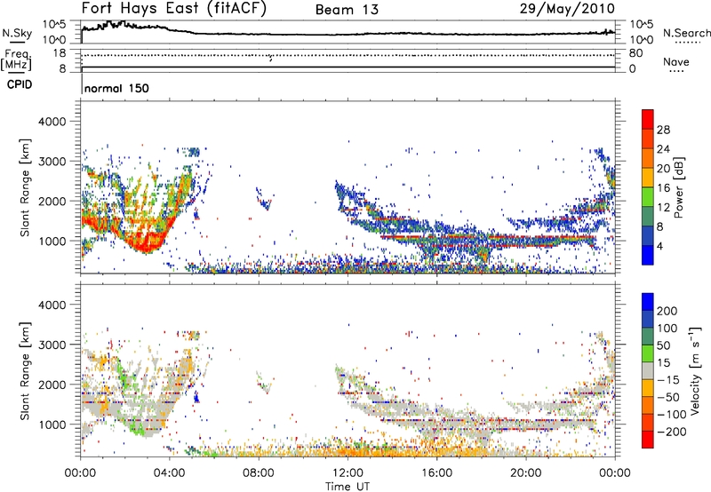The image size is (711, 492).
Task: Click the velocity panel 'Slant Range [km]' axis title
Action: click(x=26, y=371)
